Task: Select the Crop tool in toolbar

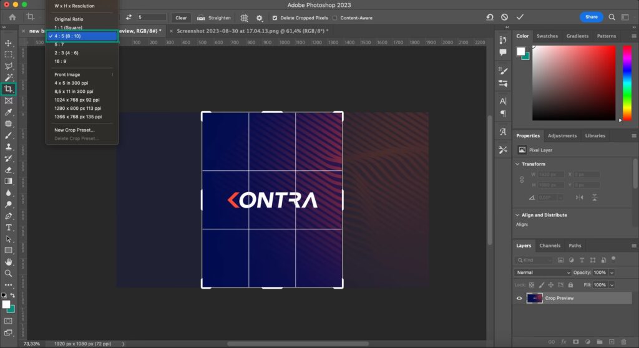Action: [9, 89]
